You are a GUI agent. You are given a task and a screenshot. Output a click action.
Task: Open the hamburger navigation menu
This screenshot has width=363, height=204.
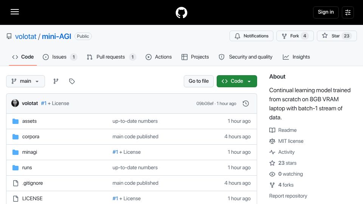click(x=15, y=12)
